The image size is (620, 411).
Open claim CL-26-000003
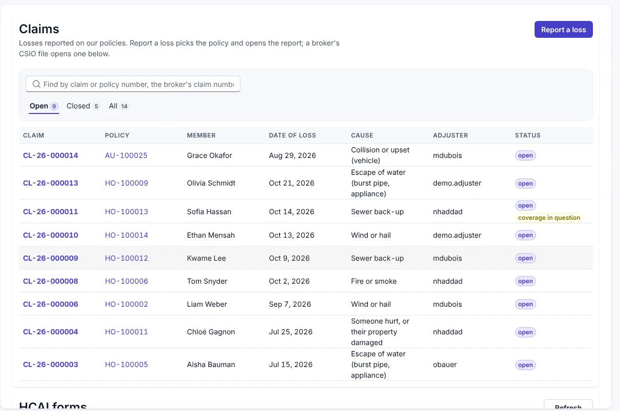tap(51, 364)
